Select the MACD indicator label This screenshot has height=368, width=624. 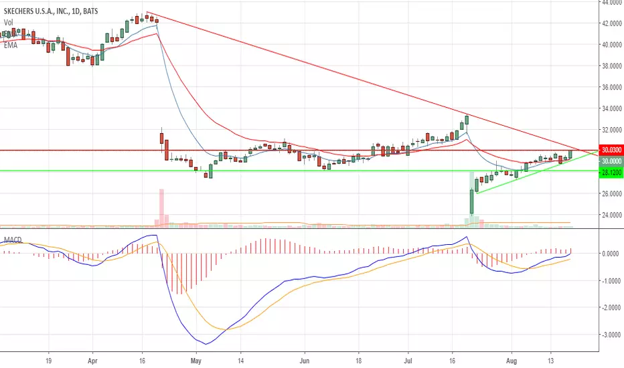(13, 240)
